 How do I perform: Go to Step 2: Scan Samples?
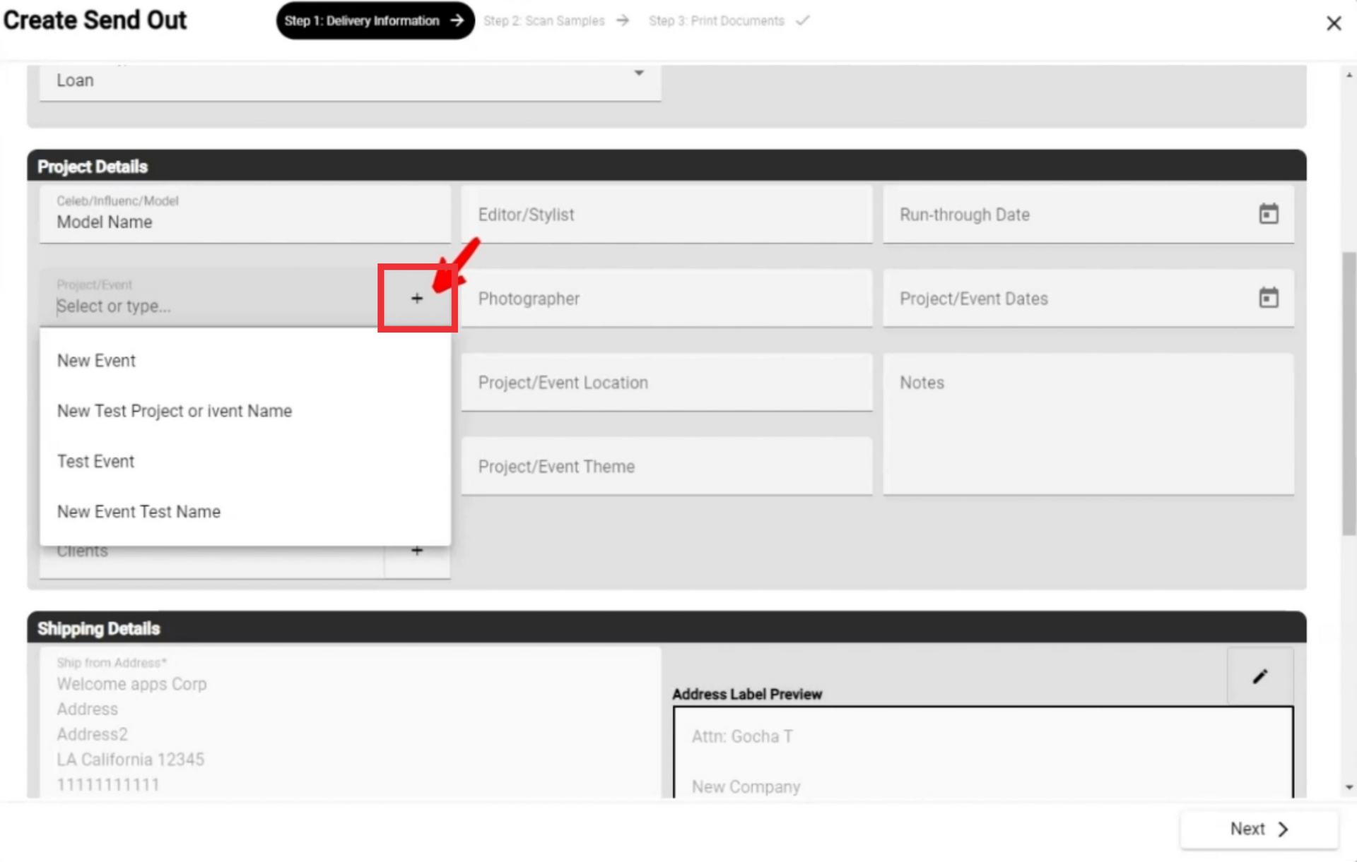(x=556, y=21)
